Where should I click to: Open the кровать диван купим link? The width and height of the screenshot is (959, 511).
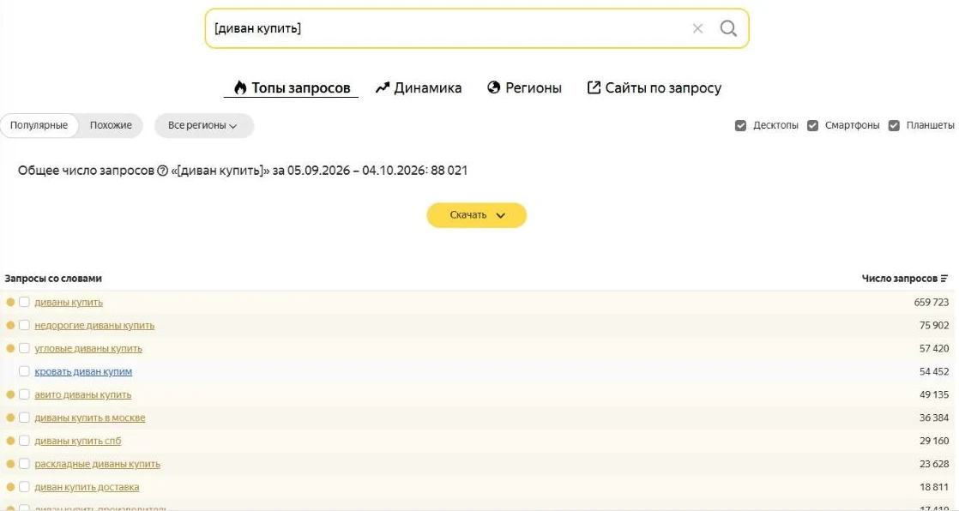click(83, 371)
